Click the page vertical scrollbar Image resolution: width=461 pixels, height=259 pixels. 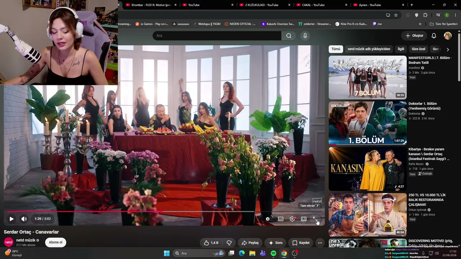click(459, 58)
